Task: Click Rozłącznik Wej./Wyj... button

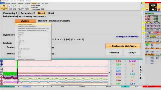Action: point(123,46)
